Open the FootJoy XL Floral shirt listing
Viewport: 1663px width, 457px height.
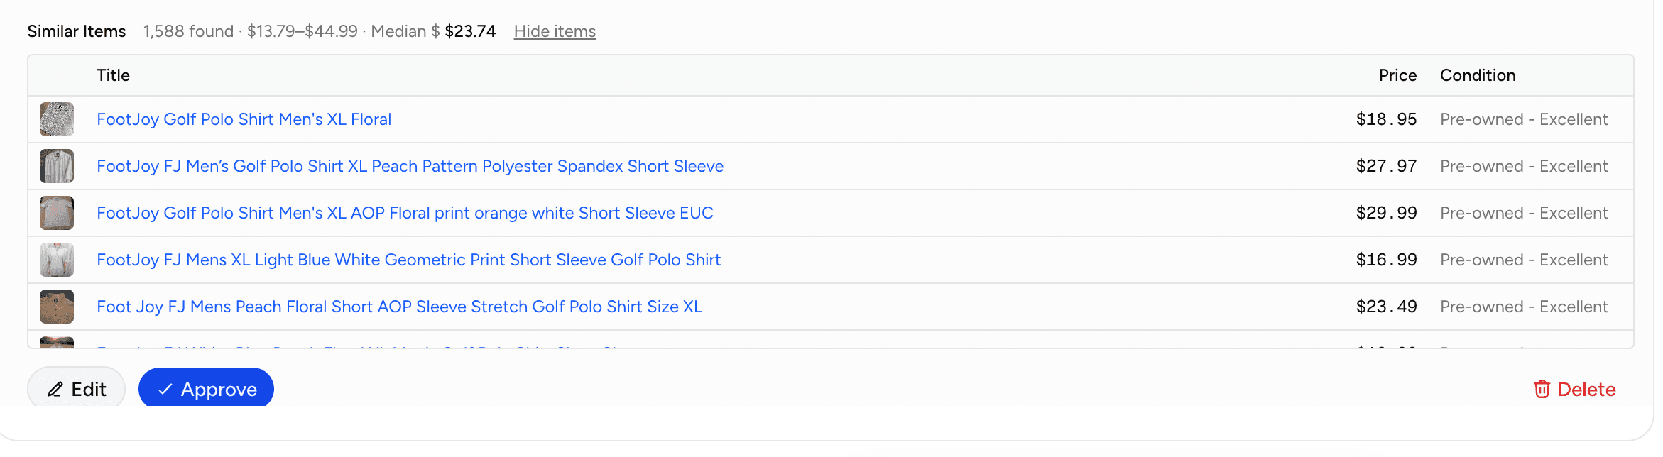244,119
